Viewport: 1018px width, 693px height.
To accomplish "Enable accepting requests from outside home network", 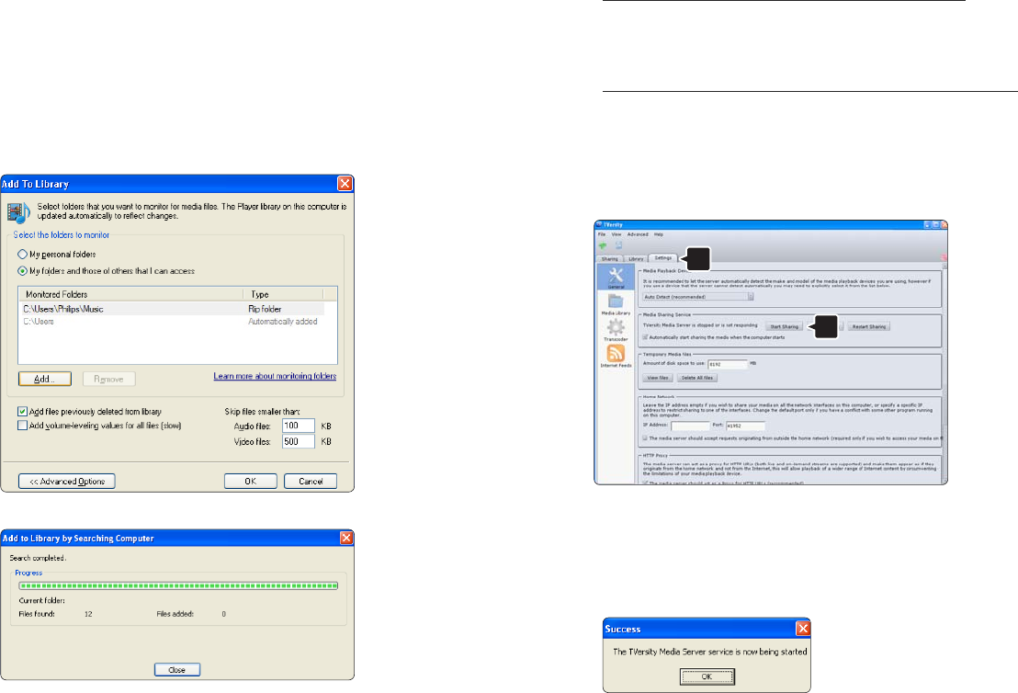I will pos(645,438).
